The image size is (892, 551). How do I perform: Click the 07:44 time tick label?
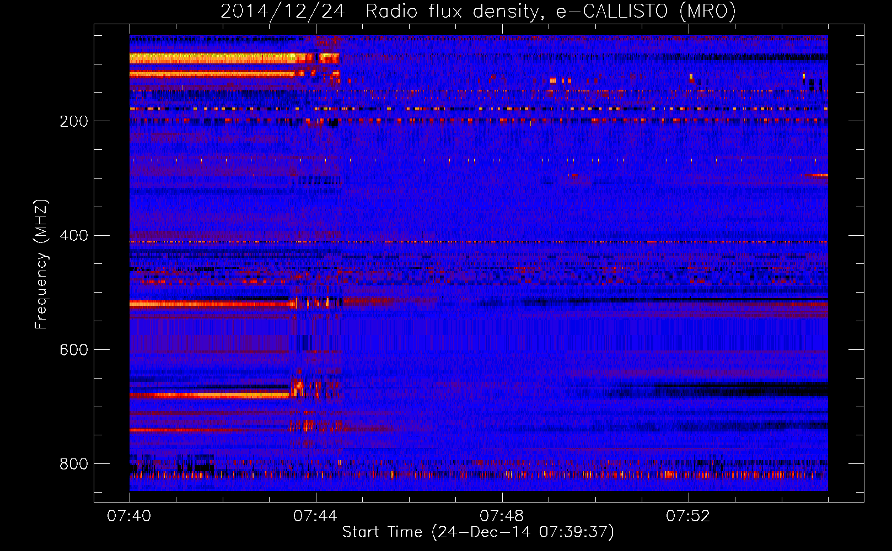(315, 516)
